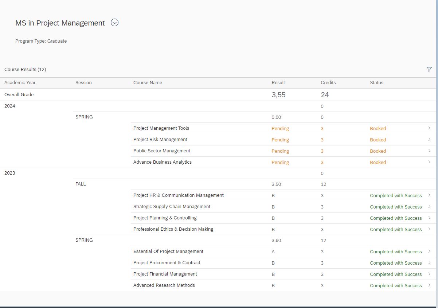The height and width of the screenshot is (308, 438).
Task: Click the 2023 SPRING average 3,60
Action: [x=276, y=241]
